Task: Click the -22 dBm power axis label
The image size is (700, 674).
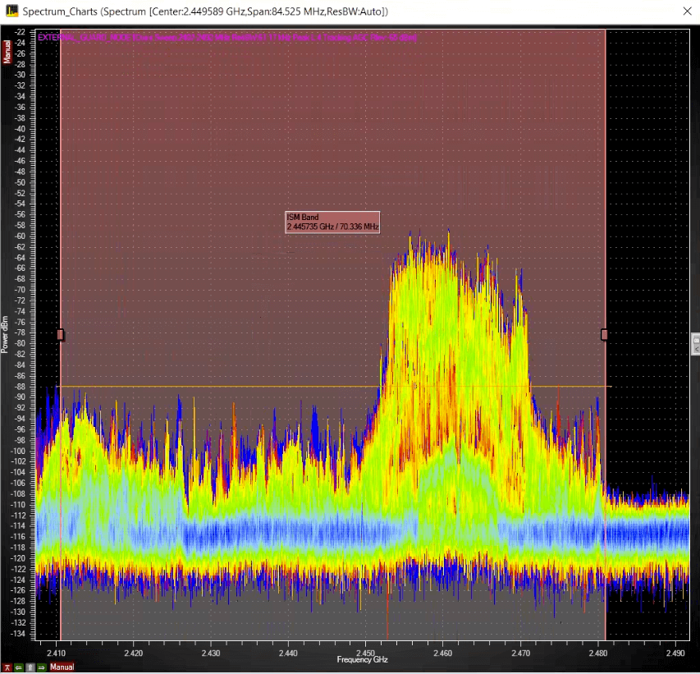Action: [20, 32]
